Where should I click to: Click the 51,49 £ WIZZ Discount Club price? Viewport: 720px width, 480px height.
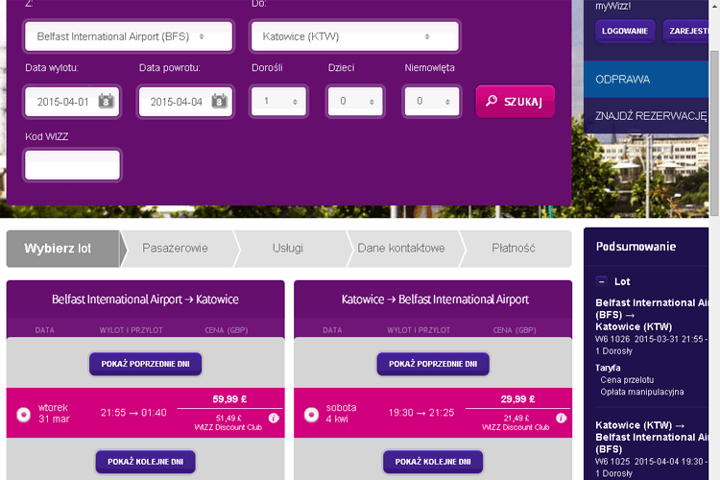(228, 422)
